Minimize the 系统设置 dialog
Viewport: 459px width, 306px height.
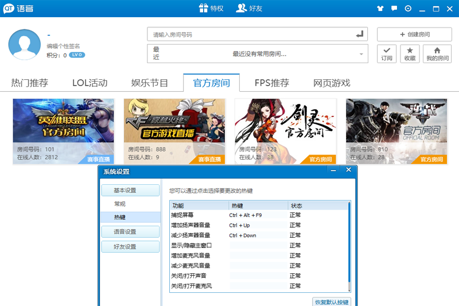(333, 170)
